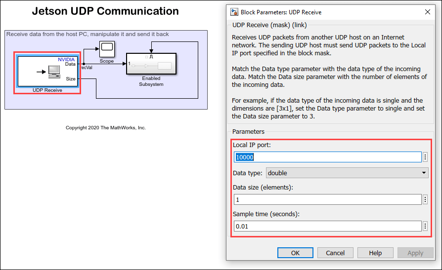Click the Jetson UDP Communication title
442x270 pixels.
coord(105,11)
